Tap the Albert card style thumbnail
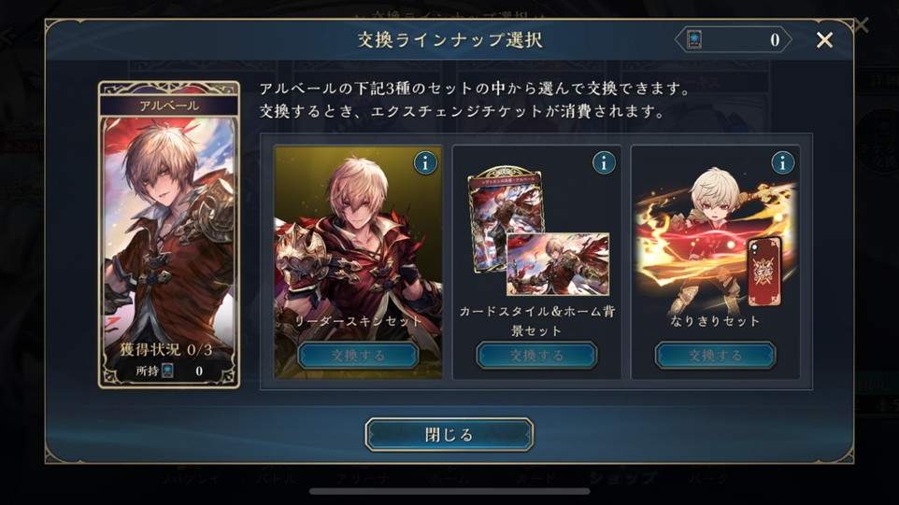 505,217
